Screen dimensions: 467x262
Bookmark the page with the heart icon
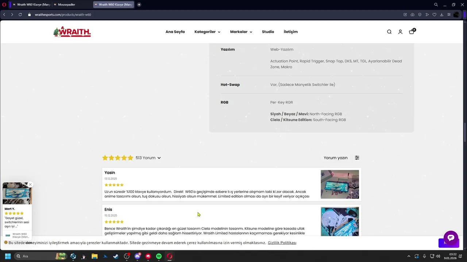[x=434, y=15]
